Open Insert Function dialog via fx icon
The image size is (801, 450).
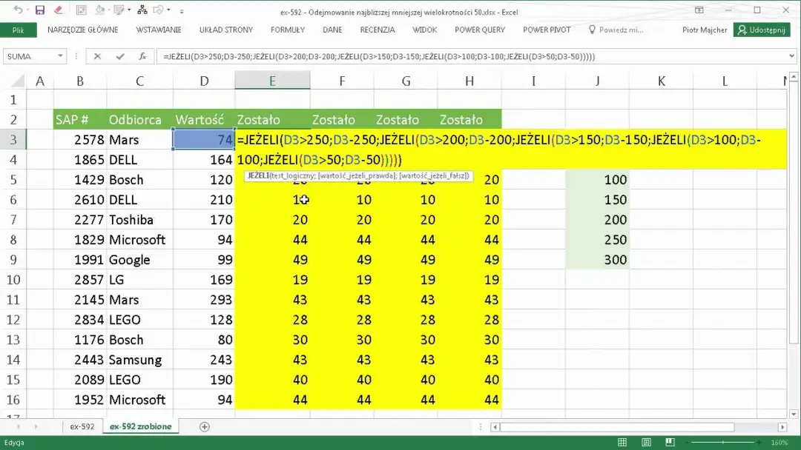pyautogui.click(x=142, y=56)
